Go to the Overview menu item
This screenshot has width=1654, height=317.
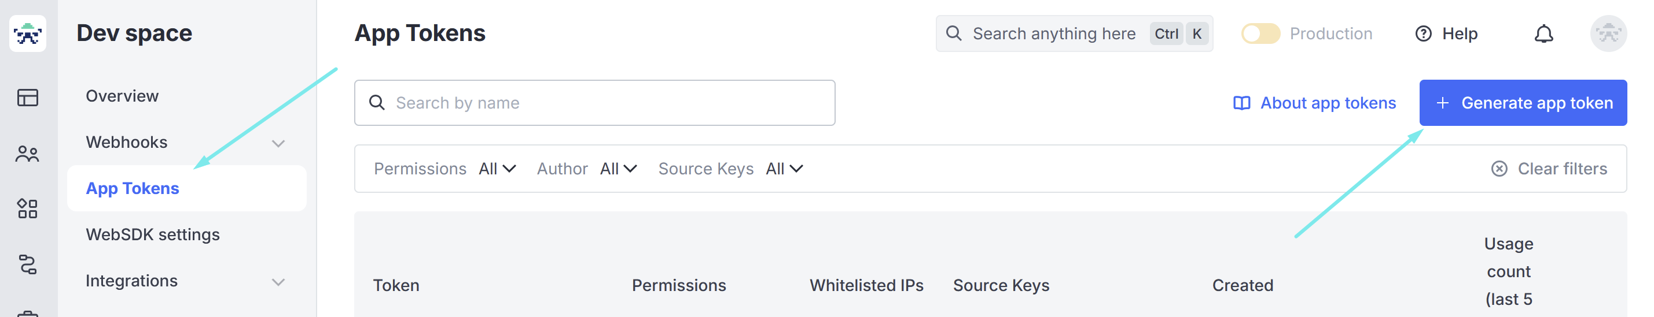[x=122, y=96]
